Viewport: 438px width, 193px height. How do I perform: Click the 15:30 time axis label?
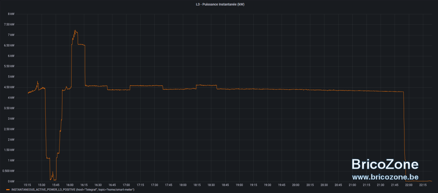click(x=42, y=185)
